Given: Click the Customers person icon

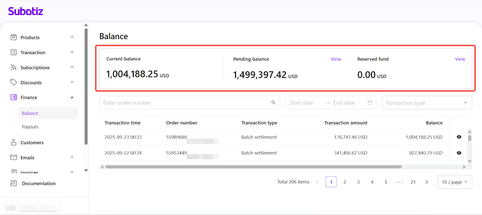Looking at the screenshot, I should coord(14,142).
